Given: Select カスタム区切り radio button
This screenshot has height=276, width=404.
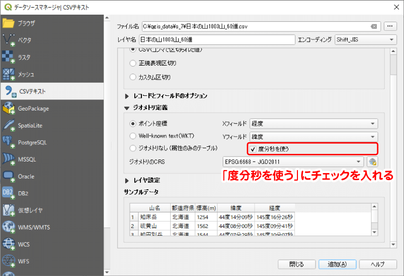Looking at the screenshot, I should click(x=133, y=77).
